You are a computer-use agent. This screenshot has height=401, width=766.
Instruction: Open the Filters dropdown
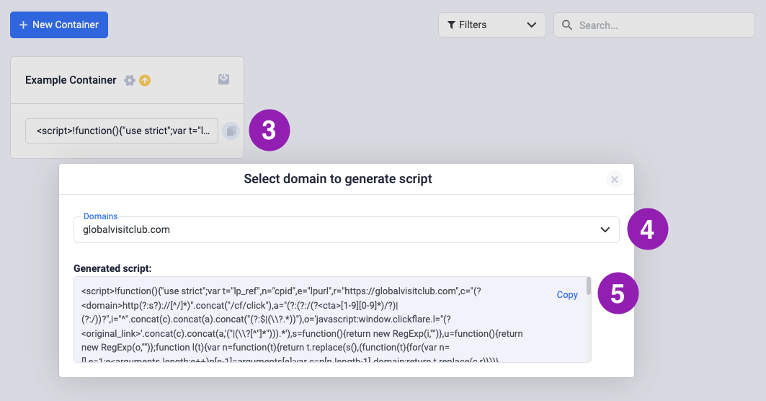pos(492,25)
